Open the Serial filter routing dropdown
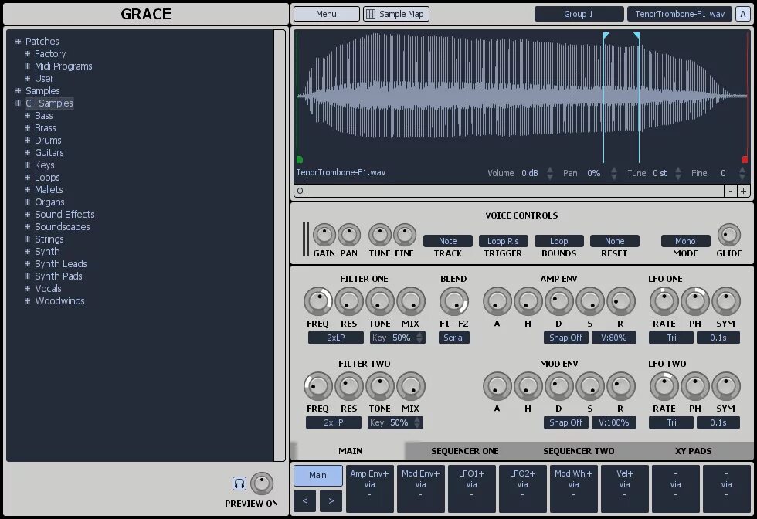Viewport: 757px width, 519px height. [x=454, y=338]
